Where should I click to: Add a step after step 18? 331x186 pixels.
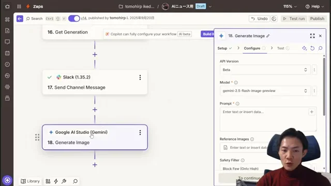(95, 165)
